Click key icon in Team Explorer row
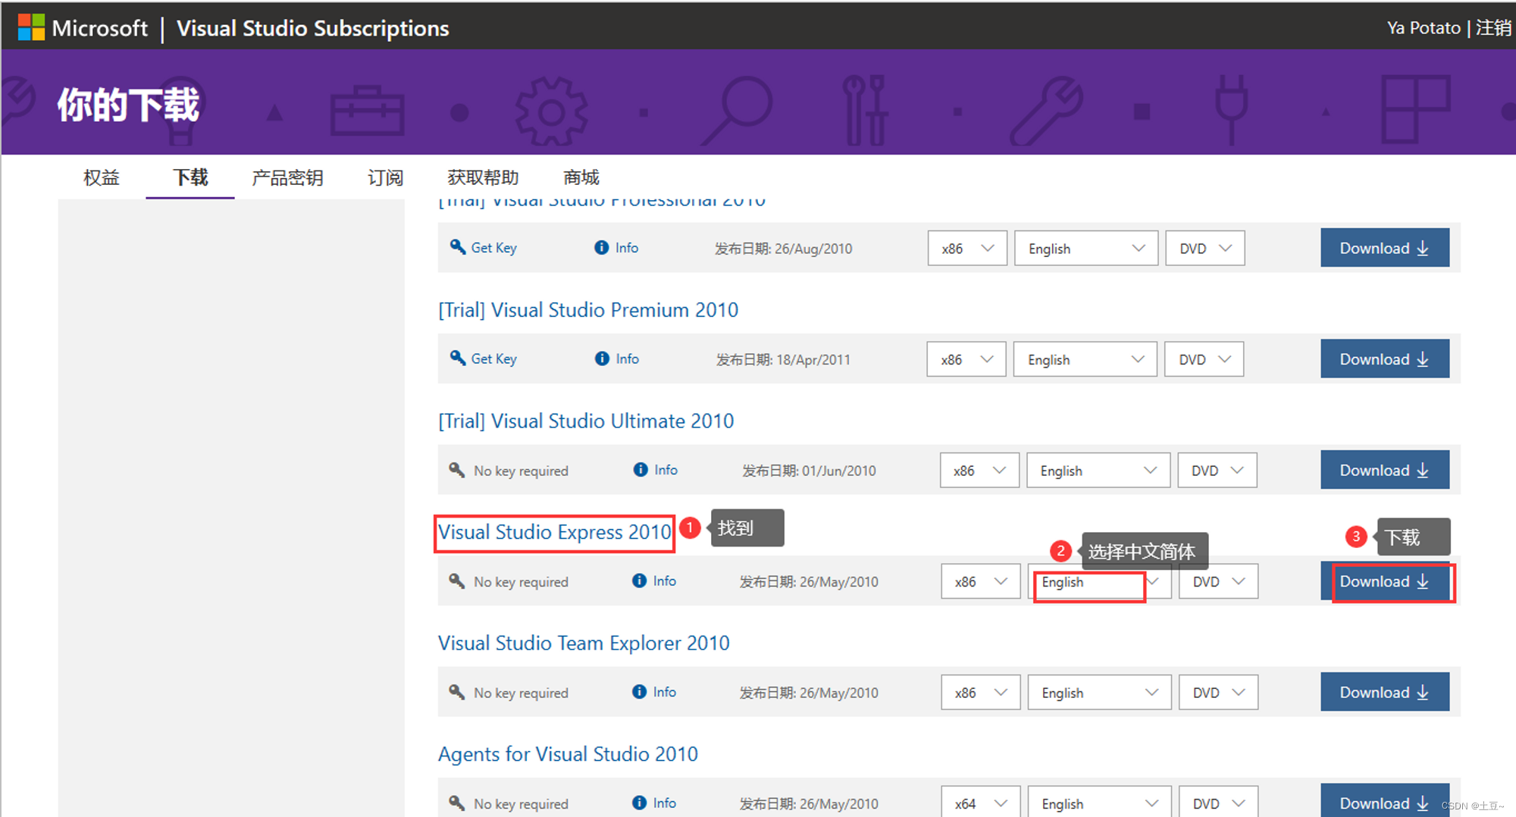 coord(456,692)
